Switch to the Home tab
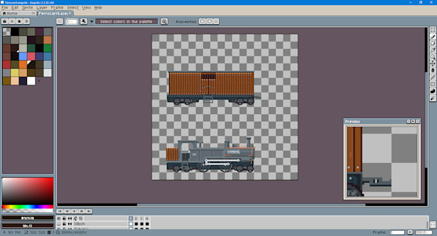Viewport: 437px width, 236px height. 19,13
